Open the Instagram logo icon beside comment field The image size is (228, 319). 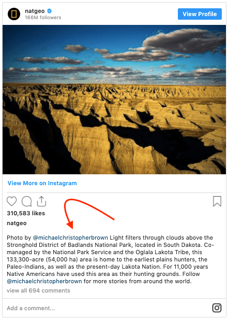(217, 308)
